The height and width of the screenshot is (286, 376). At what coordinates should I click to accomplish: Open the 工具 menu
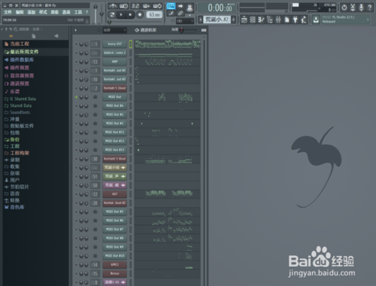(x=78, y=12)
